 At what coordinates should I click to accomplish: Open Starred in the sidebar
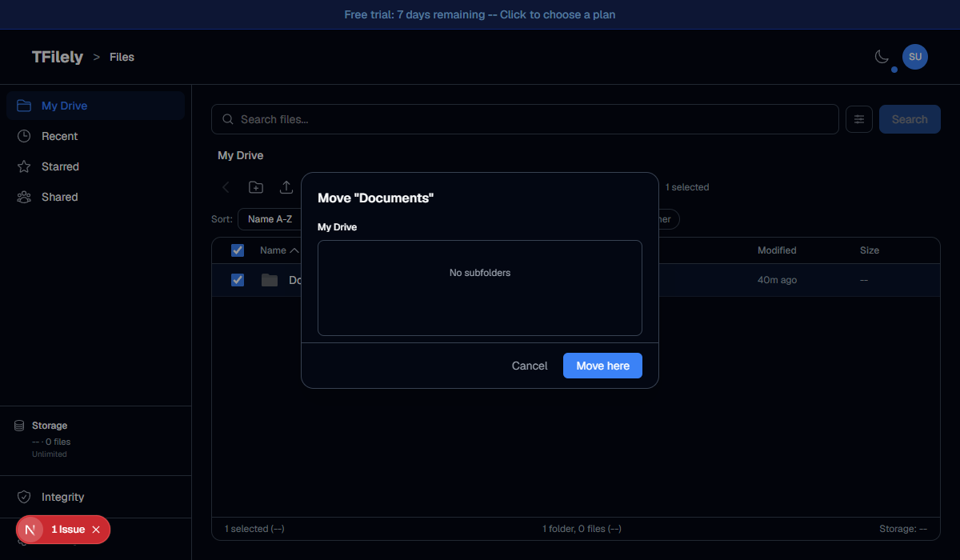(95, 166)
